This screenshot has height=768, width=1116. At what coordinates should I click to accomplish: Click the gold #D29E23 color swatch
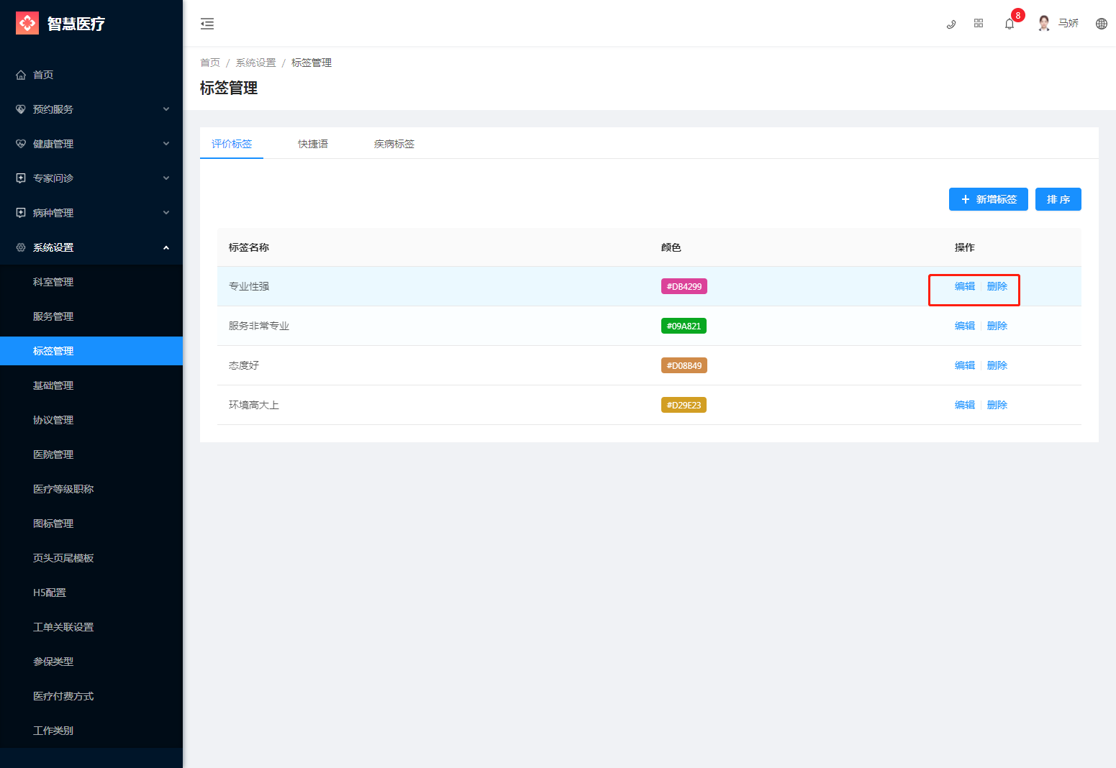point(684,405)
